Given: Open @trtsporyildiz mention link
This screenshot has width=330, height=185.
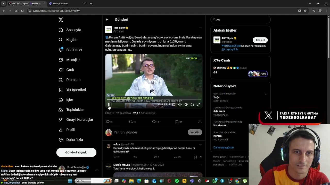Looking at the screenshot, I should (x=230, y=49).
